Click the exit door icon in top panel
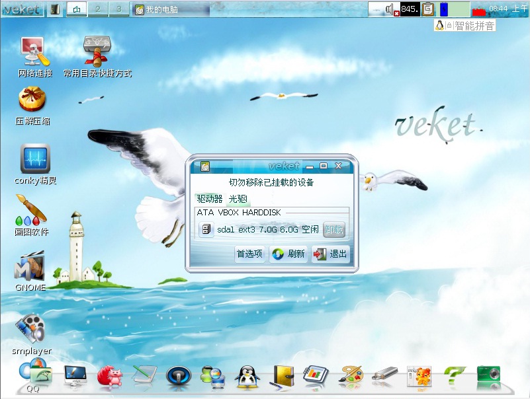The image size is (530, 399). 55,9
